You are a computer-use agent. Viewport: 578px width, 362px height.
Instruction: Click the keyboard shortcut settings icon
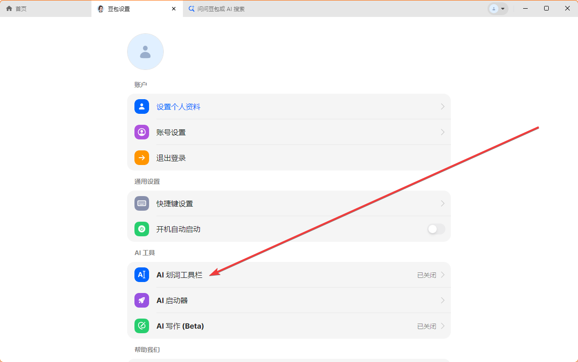(142, 203)
